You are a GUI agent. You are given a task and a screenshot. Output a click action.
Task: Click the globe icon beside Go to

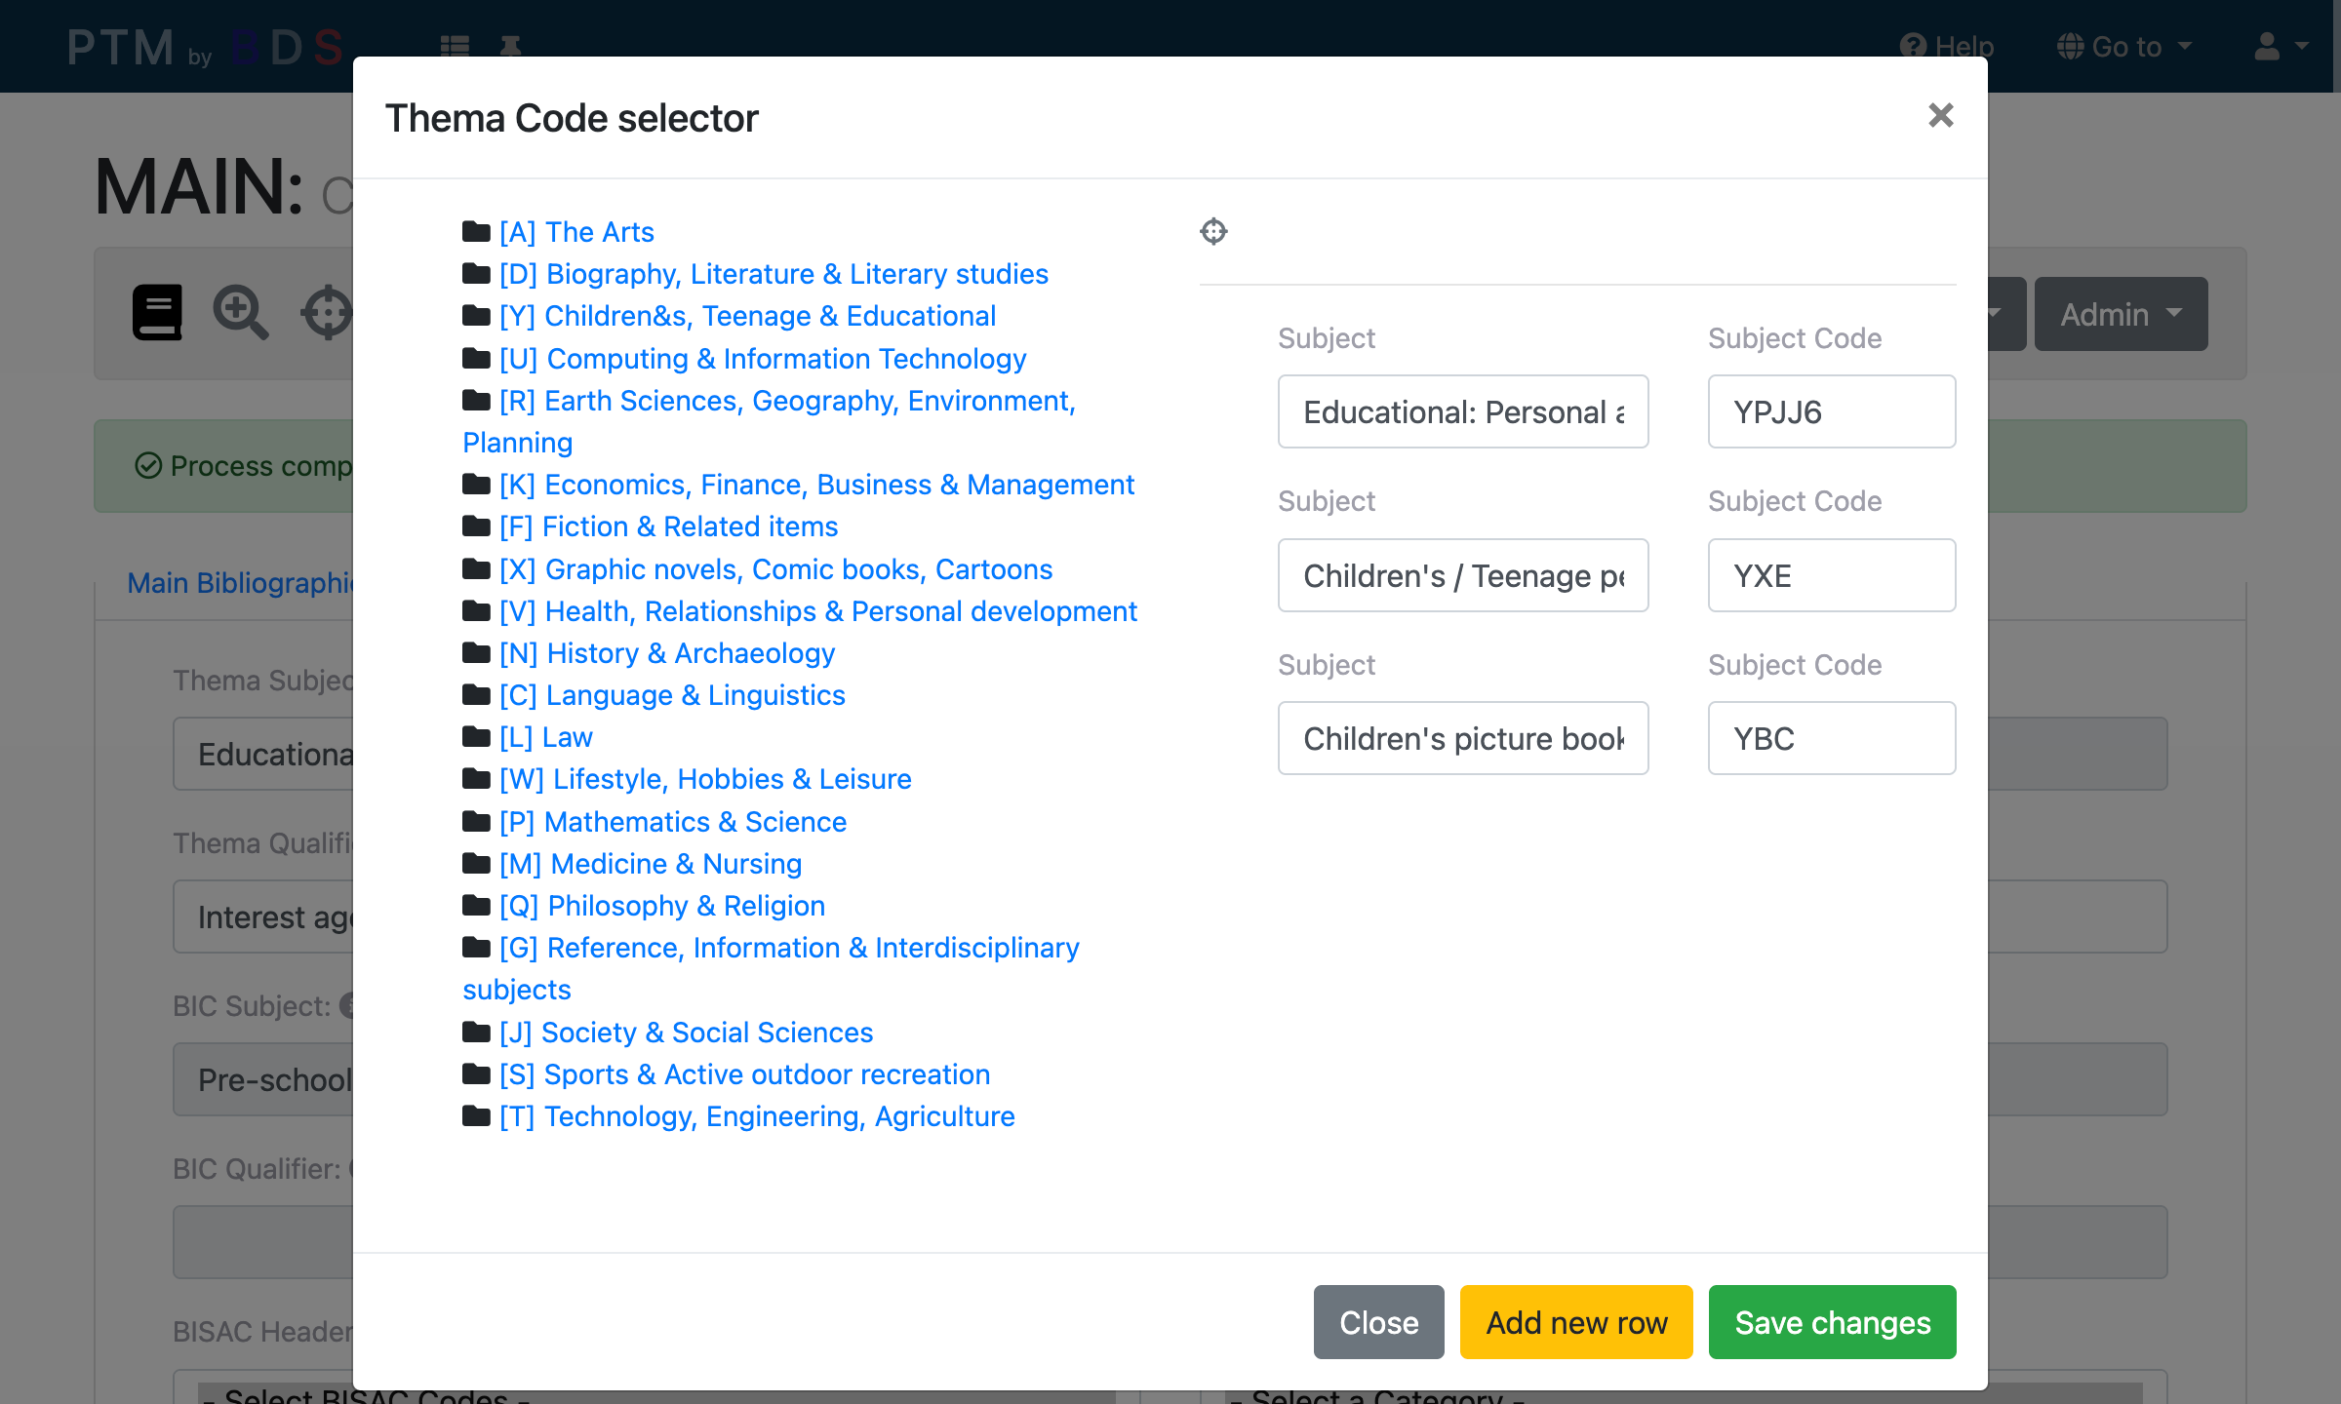click(2064, 46)
